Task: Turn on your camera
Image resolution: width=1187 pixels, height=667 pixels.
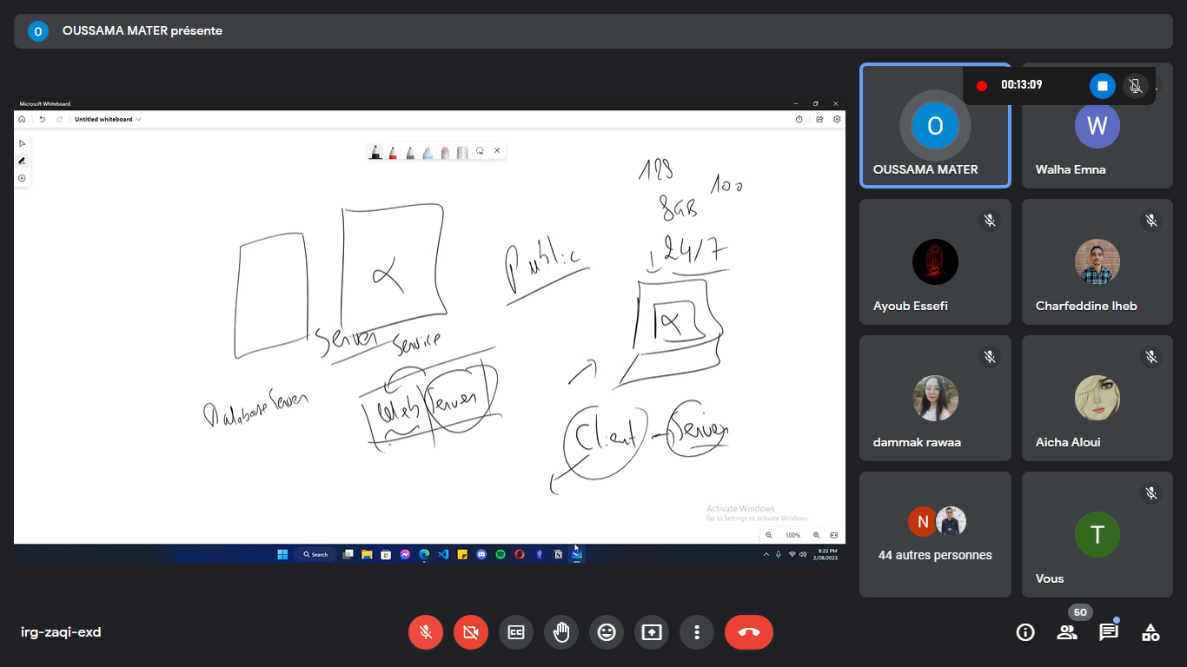Action: point(471,632)
